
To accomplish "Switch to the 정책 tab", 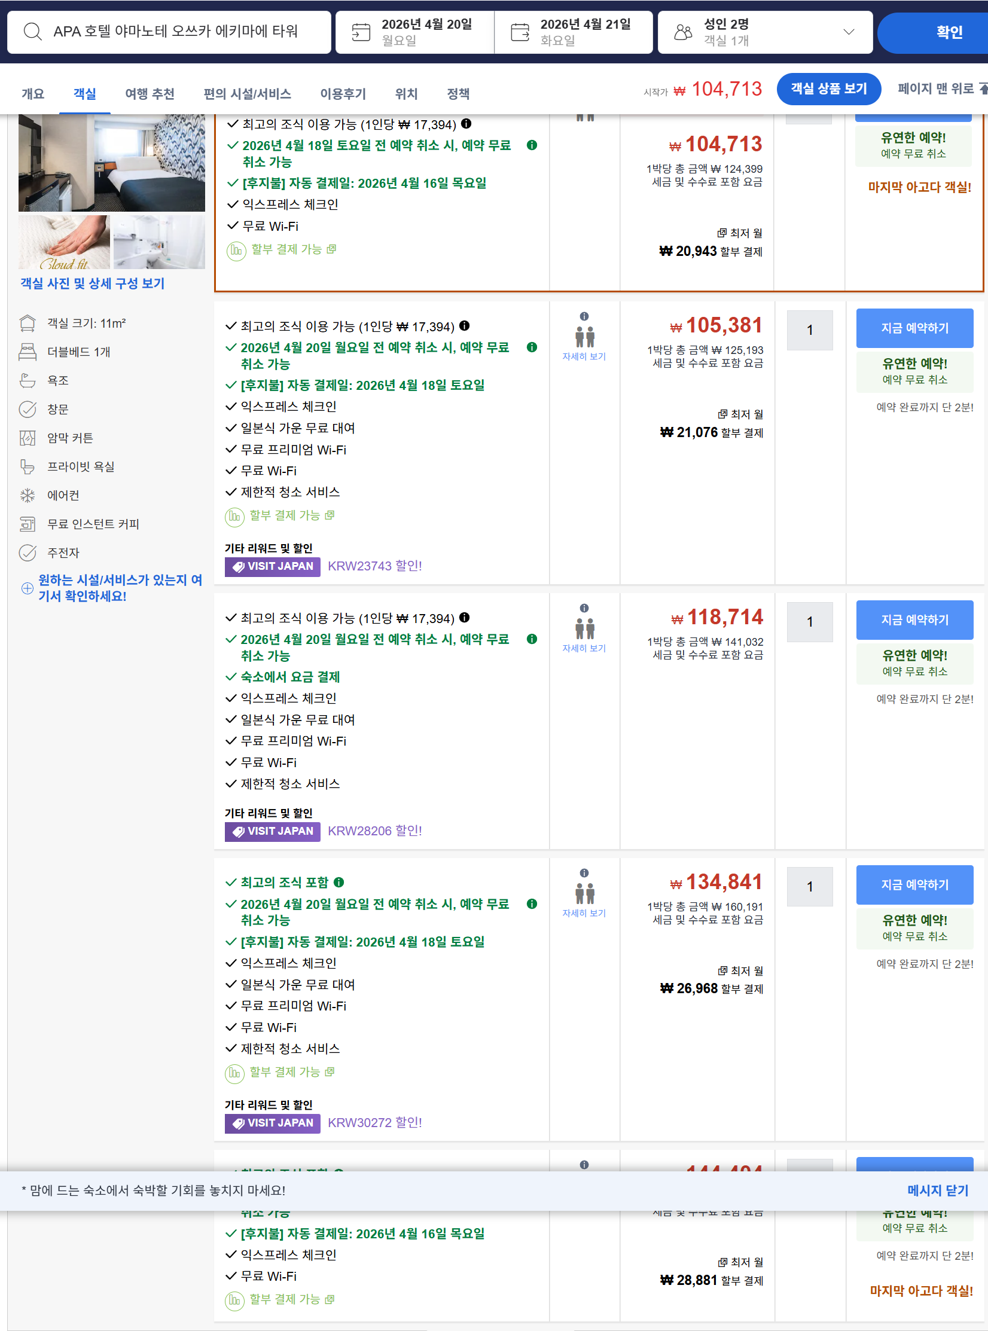I will click(458, 94).
